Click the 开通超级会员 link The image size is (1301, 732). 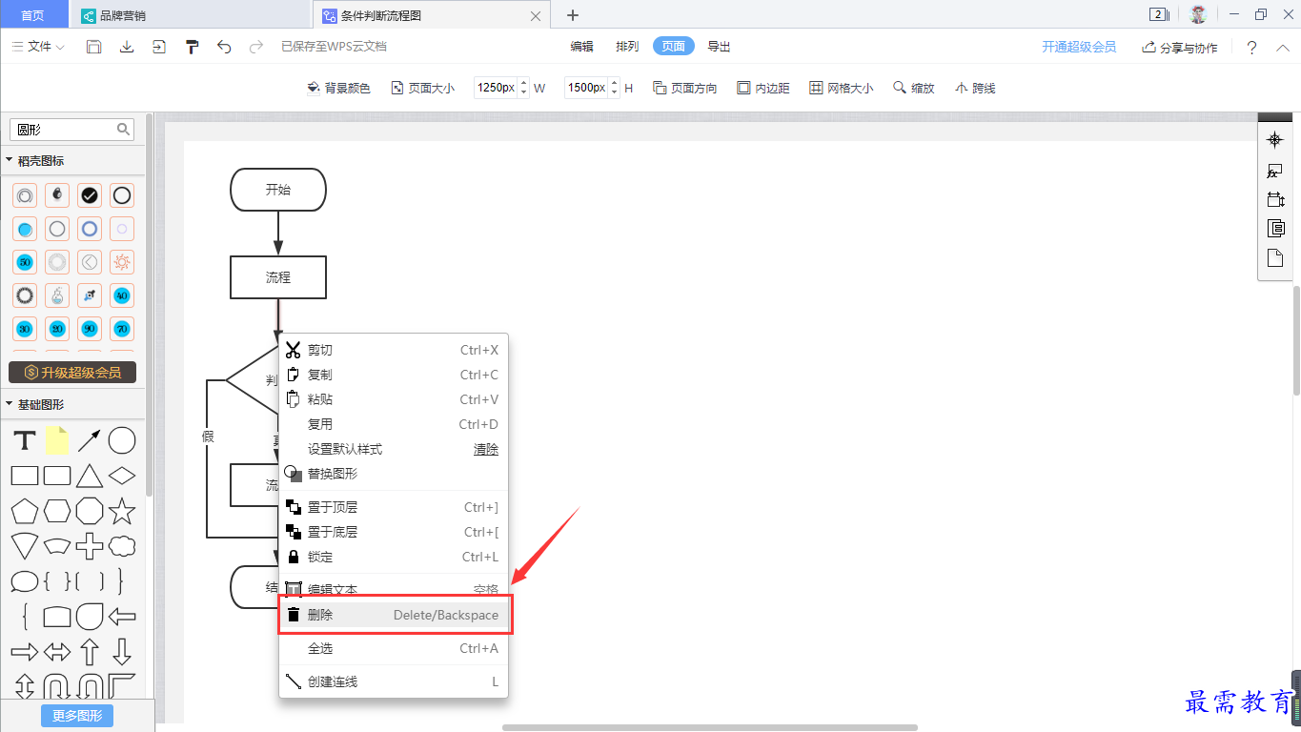click(x=1079, y=47)
